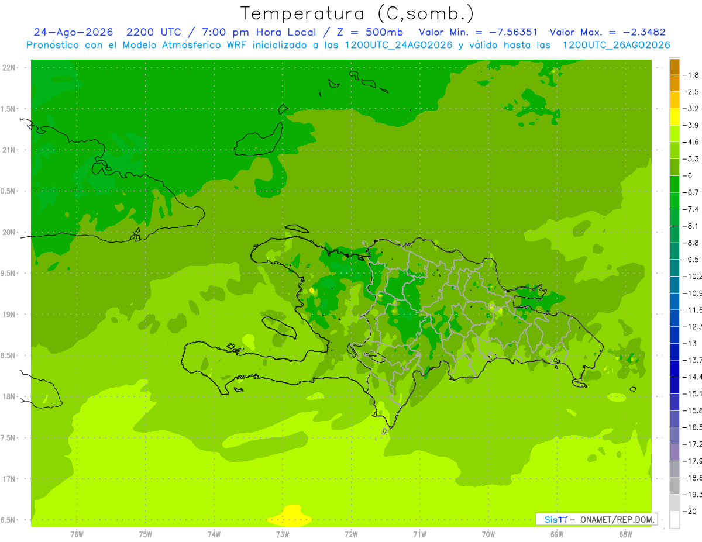Select the orange colorbar swatch above -1.8
This screenshot has width=702, height=542.
pos(675,67)
